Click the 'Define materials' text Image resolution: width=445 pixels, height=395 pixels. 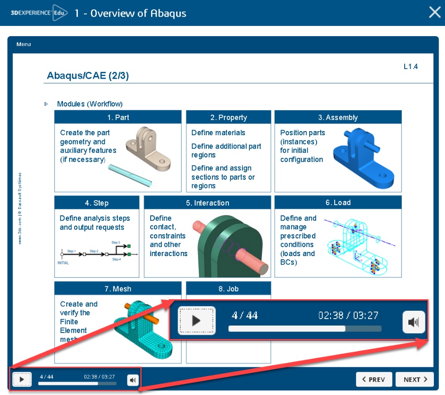tap(218, 133)
